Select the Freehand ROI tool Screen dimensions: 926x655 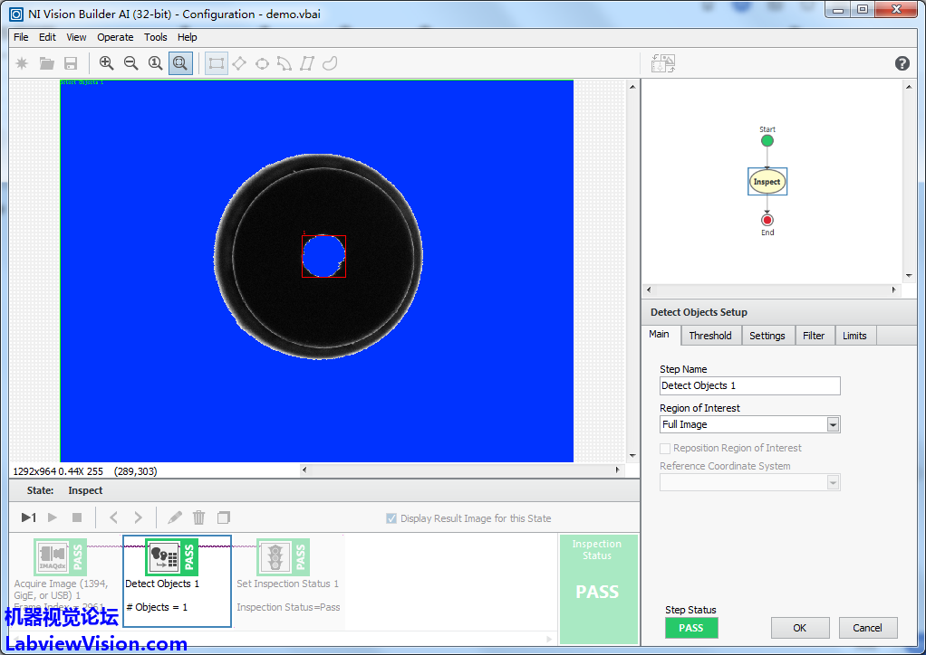[330, 63]
